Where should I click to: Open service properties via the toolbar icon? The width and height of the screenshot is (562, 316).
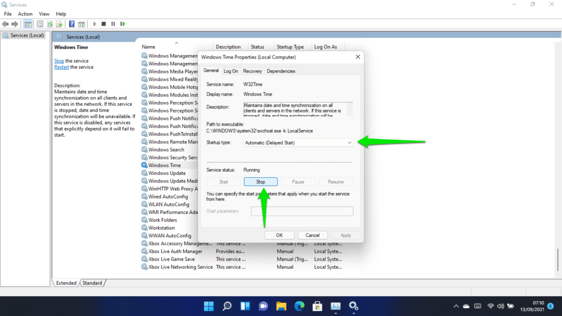pyautogui.click(x=39, y=24)
